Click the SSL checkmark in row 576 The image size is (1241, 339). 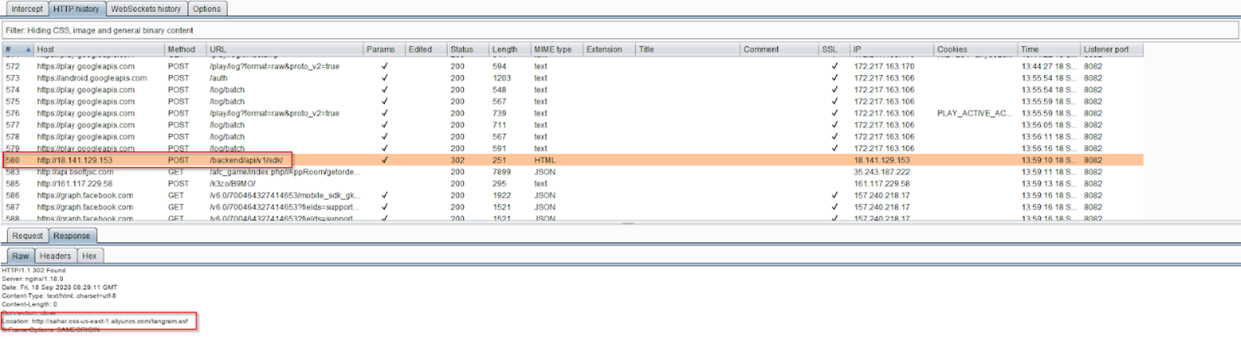[x=835, y=113]
